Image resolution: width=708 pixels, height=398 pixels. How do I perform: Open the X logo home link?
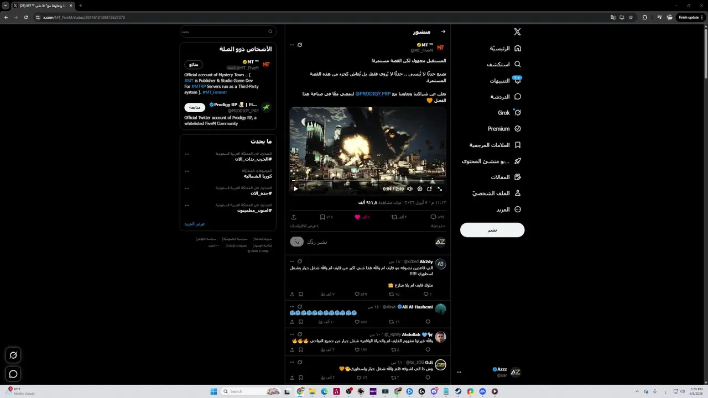point(517,32)
